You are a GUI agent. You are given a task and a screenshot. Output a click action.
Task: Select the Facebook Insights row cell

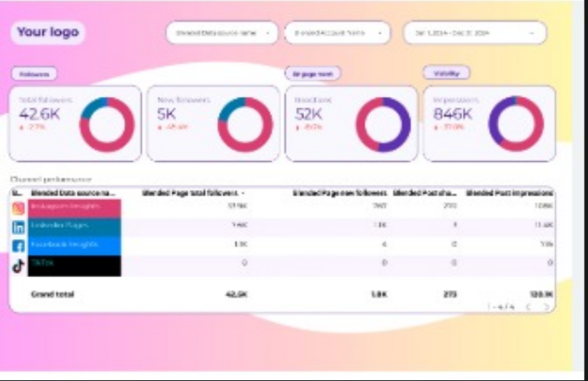tap(75, 247)
